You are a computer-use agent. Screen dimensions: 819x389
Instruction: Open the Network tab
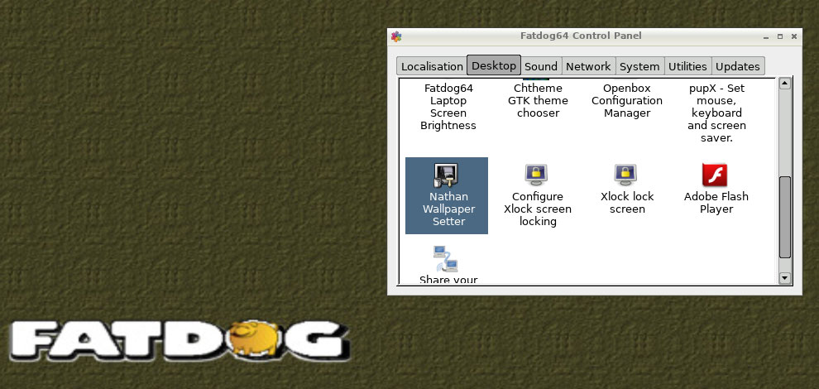coord(588,66)
